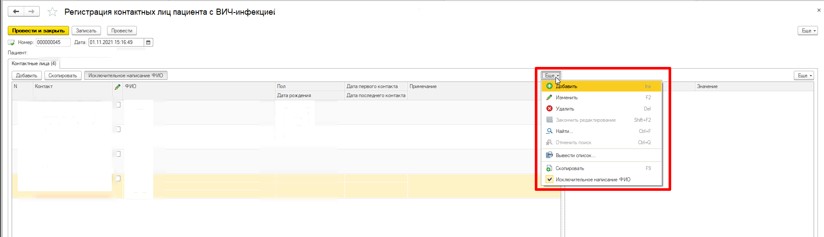Tick the checkbox in highlighted fourth row
The height and width of the screenshot is (237, 824).
(x=118, y=178)
